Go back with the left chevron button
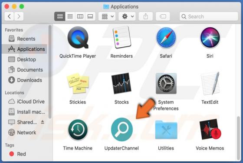 9,16
